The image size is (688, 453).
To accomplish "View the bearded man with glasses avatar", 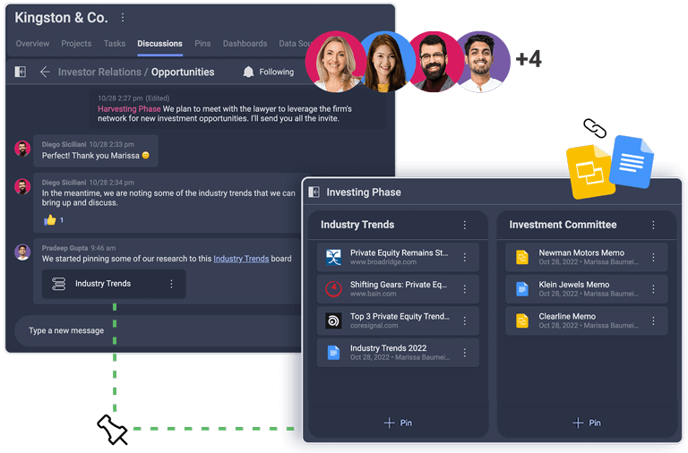I will point(433,62).
